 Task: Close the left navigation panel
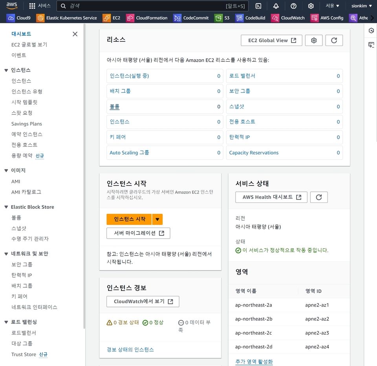75,34
